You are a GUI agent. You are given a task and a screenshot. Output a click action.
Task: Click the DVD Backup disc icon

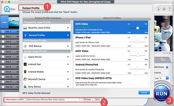(x=25, y=46)
